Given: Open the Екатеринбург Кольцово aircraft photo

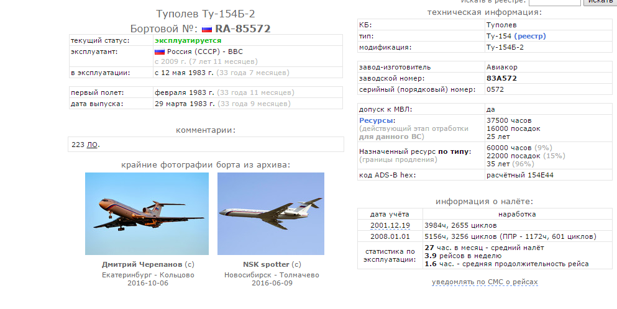Looking at the screenshot, I should tap(147, 213).
